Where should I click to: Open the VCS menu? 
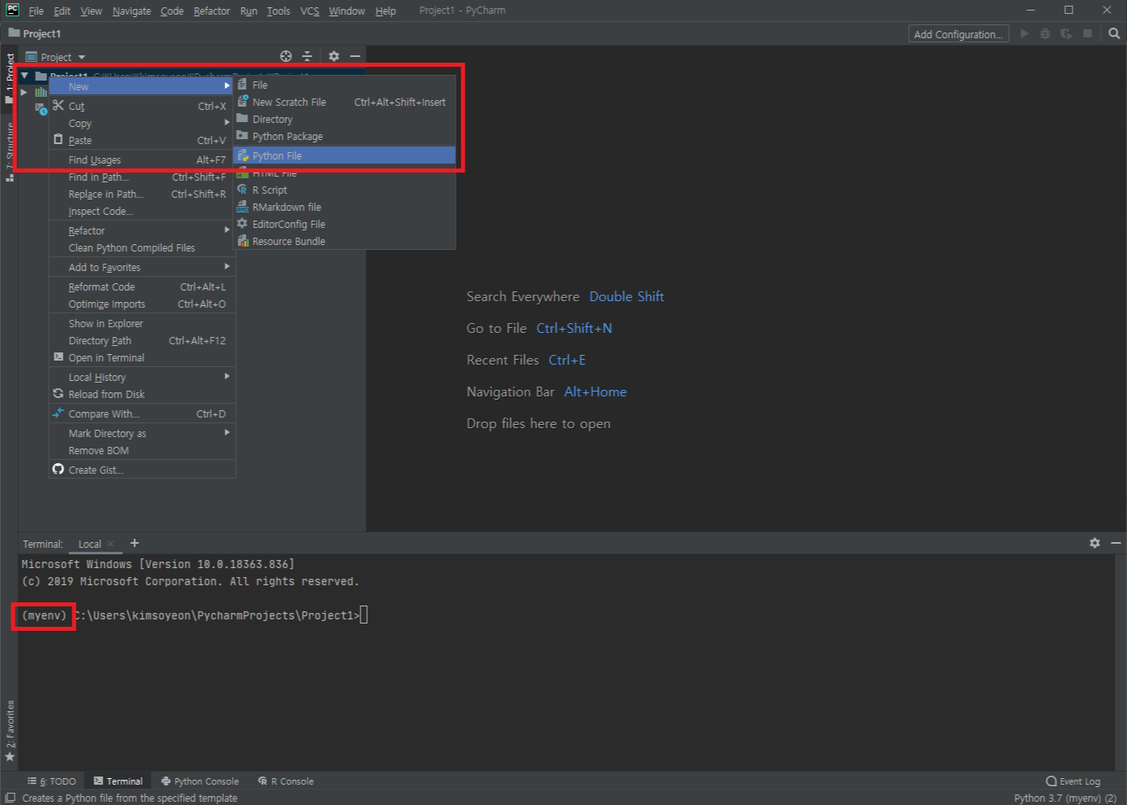[309, 11]
